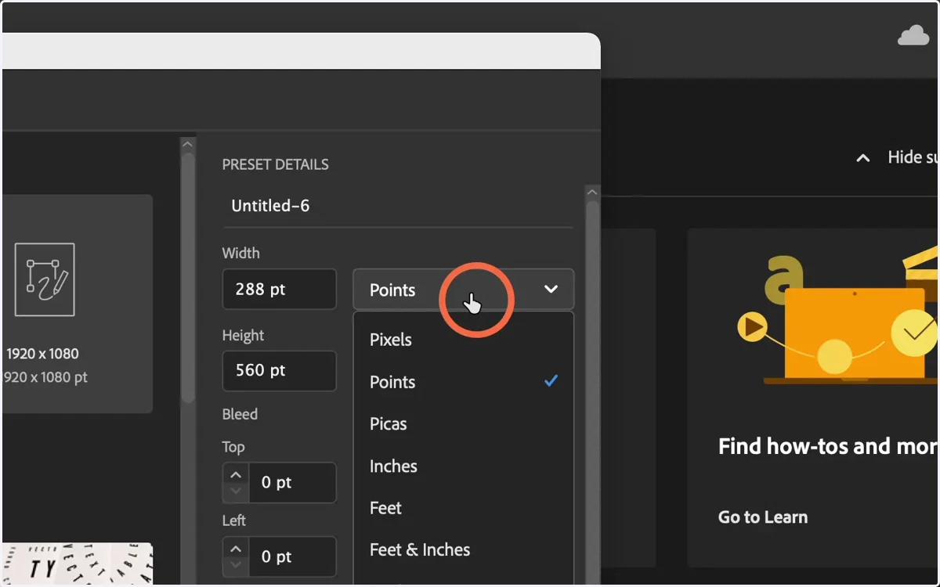Decrease the Top bleed with down arrow
This screenshot has width=940, height=587.
tap(236, 492)
